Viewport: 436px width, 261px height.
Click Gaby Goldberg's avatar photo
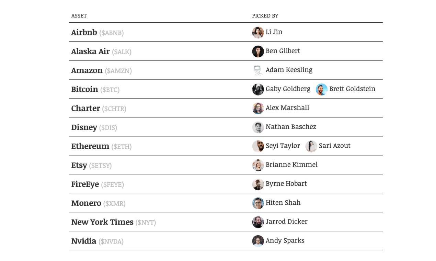[x=258, y=89]
